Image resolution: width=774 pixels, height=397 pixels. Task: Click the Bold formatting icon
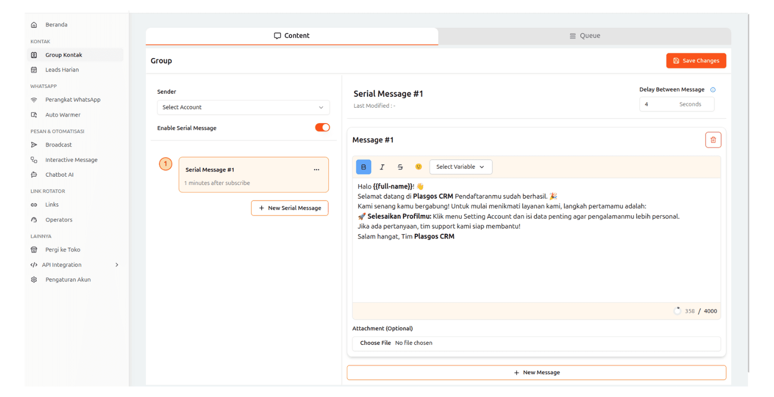pyautogui.click(x=364, y=167)
